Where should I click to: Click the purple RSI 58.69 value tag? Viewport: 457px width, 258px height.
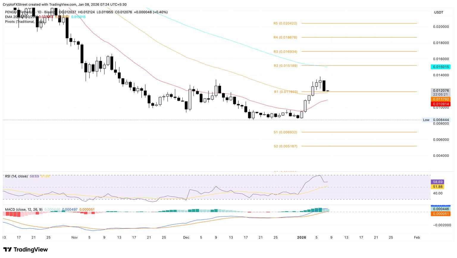[438, 182]
